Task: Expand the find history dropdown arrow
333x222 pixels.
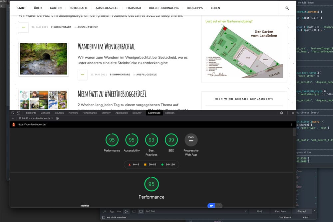Action: (246, 211)
